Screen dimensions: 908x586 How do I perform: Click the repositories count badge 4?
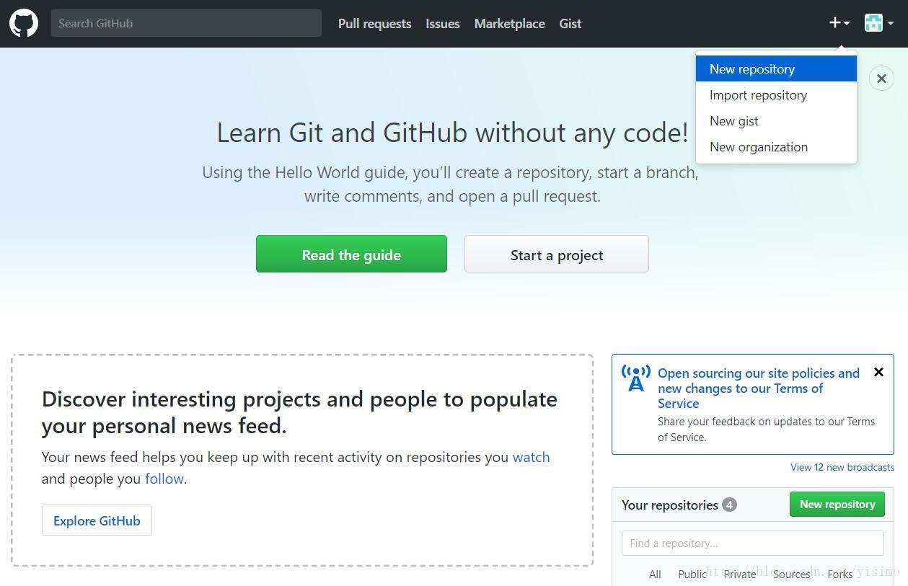729,505
